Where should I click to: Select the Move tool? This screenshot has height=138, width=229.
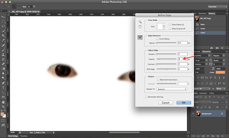coord(3,17)
